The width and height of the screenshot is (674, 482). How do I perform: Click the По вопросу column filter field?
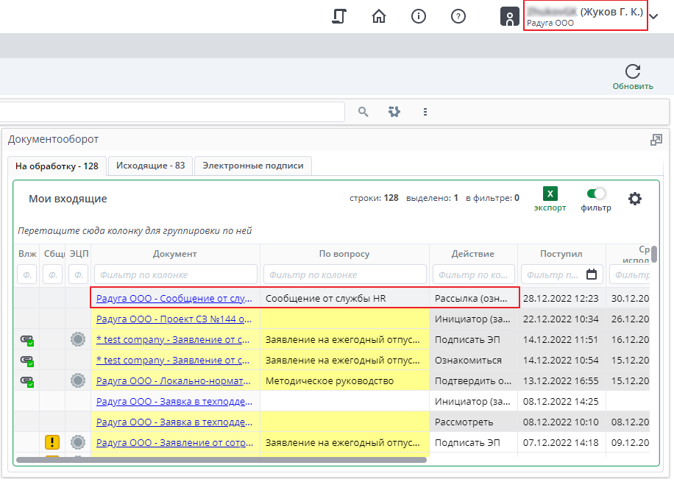[344, 274]
